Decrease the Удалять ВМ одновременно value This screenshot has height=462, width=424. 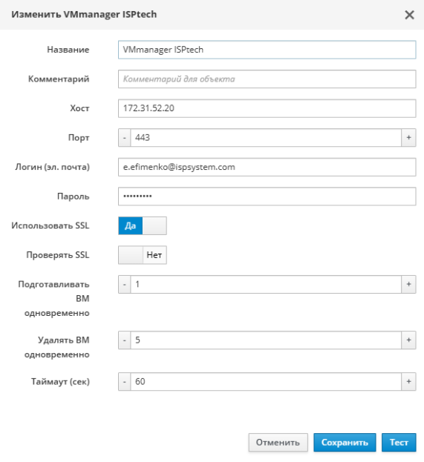click(x=125, y=340)
